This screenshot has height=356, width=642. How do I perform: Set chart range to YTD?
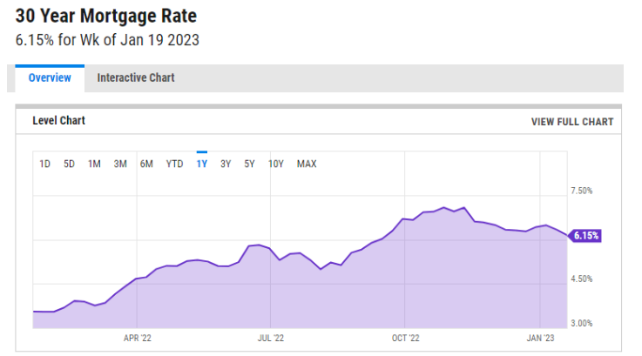pyautogui.click(x=174, y=164)
